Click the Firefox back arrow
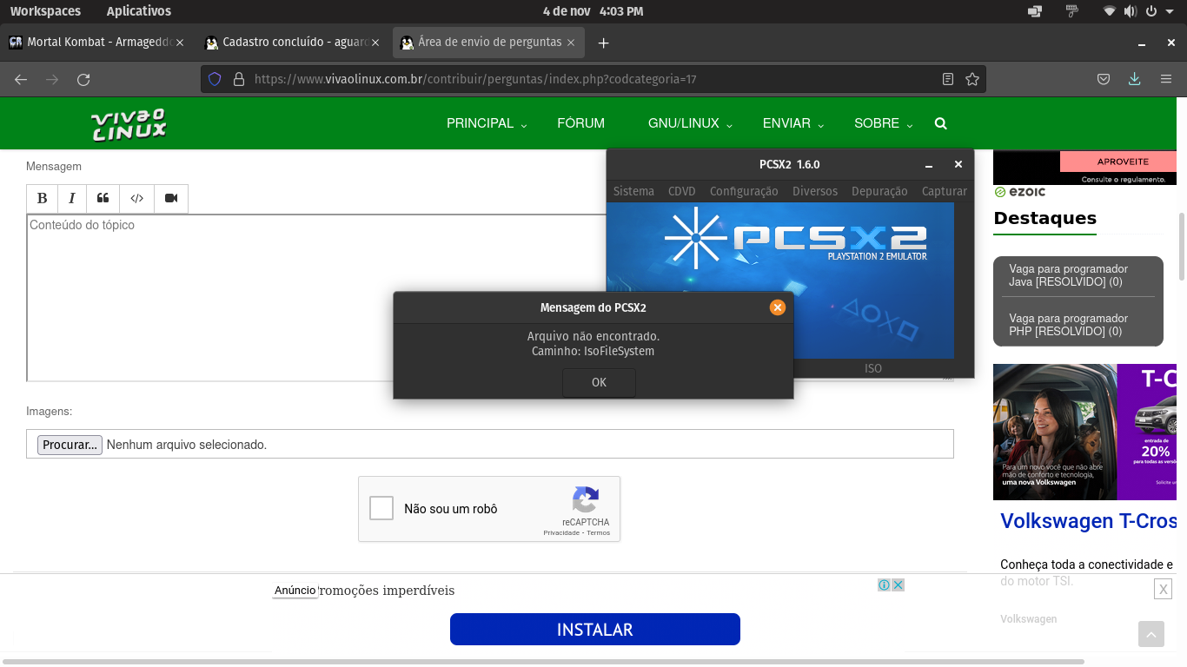The width and height of the screenshot is (1187, 667). [21, 79]
